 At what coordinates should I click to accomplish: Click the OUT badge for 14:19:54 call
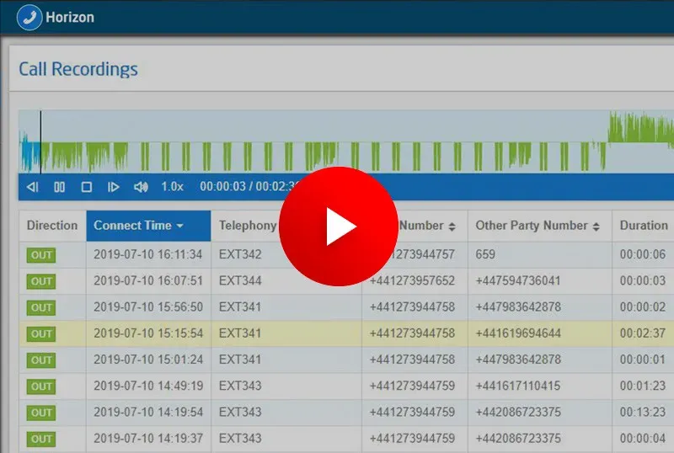coord(41,413)
